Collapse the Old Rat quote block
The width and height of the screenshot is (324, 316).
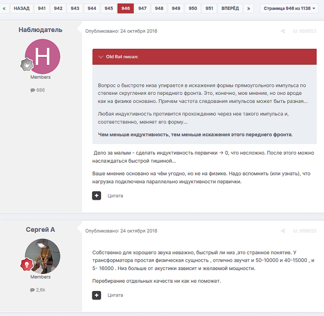(100, 57)
